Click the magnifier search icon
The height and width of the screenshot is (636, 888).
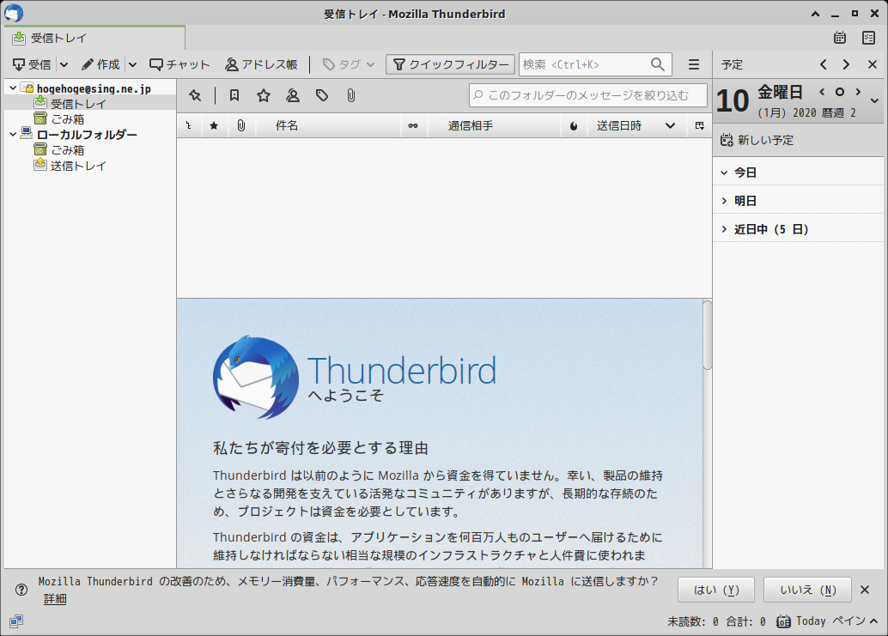click(658, 64)
